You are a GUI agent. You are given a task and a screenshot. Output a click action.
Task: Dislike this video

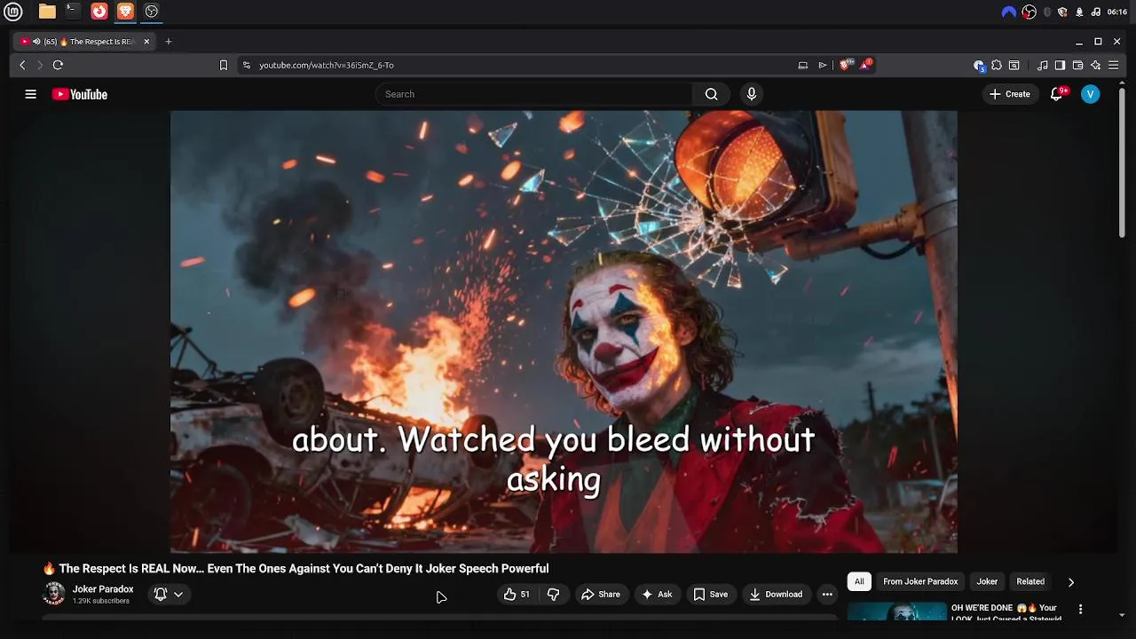tap(553, 595)
